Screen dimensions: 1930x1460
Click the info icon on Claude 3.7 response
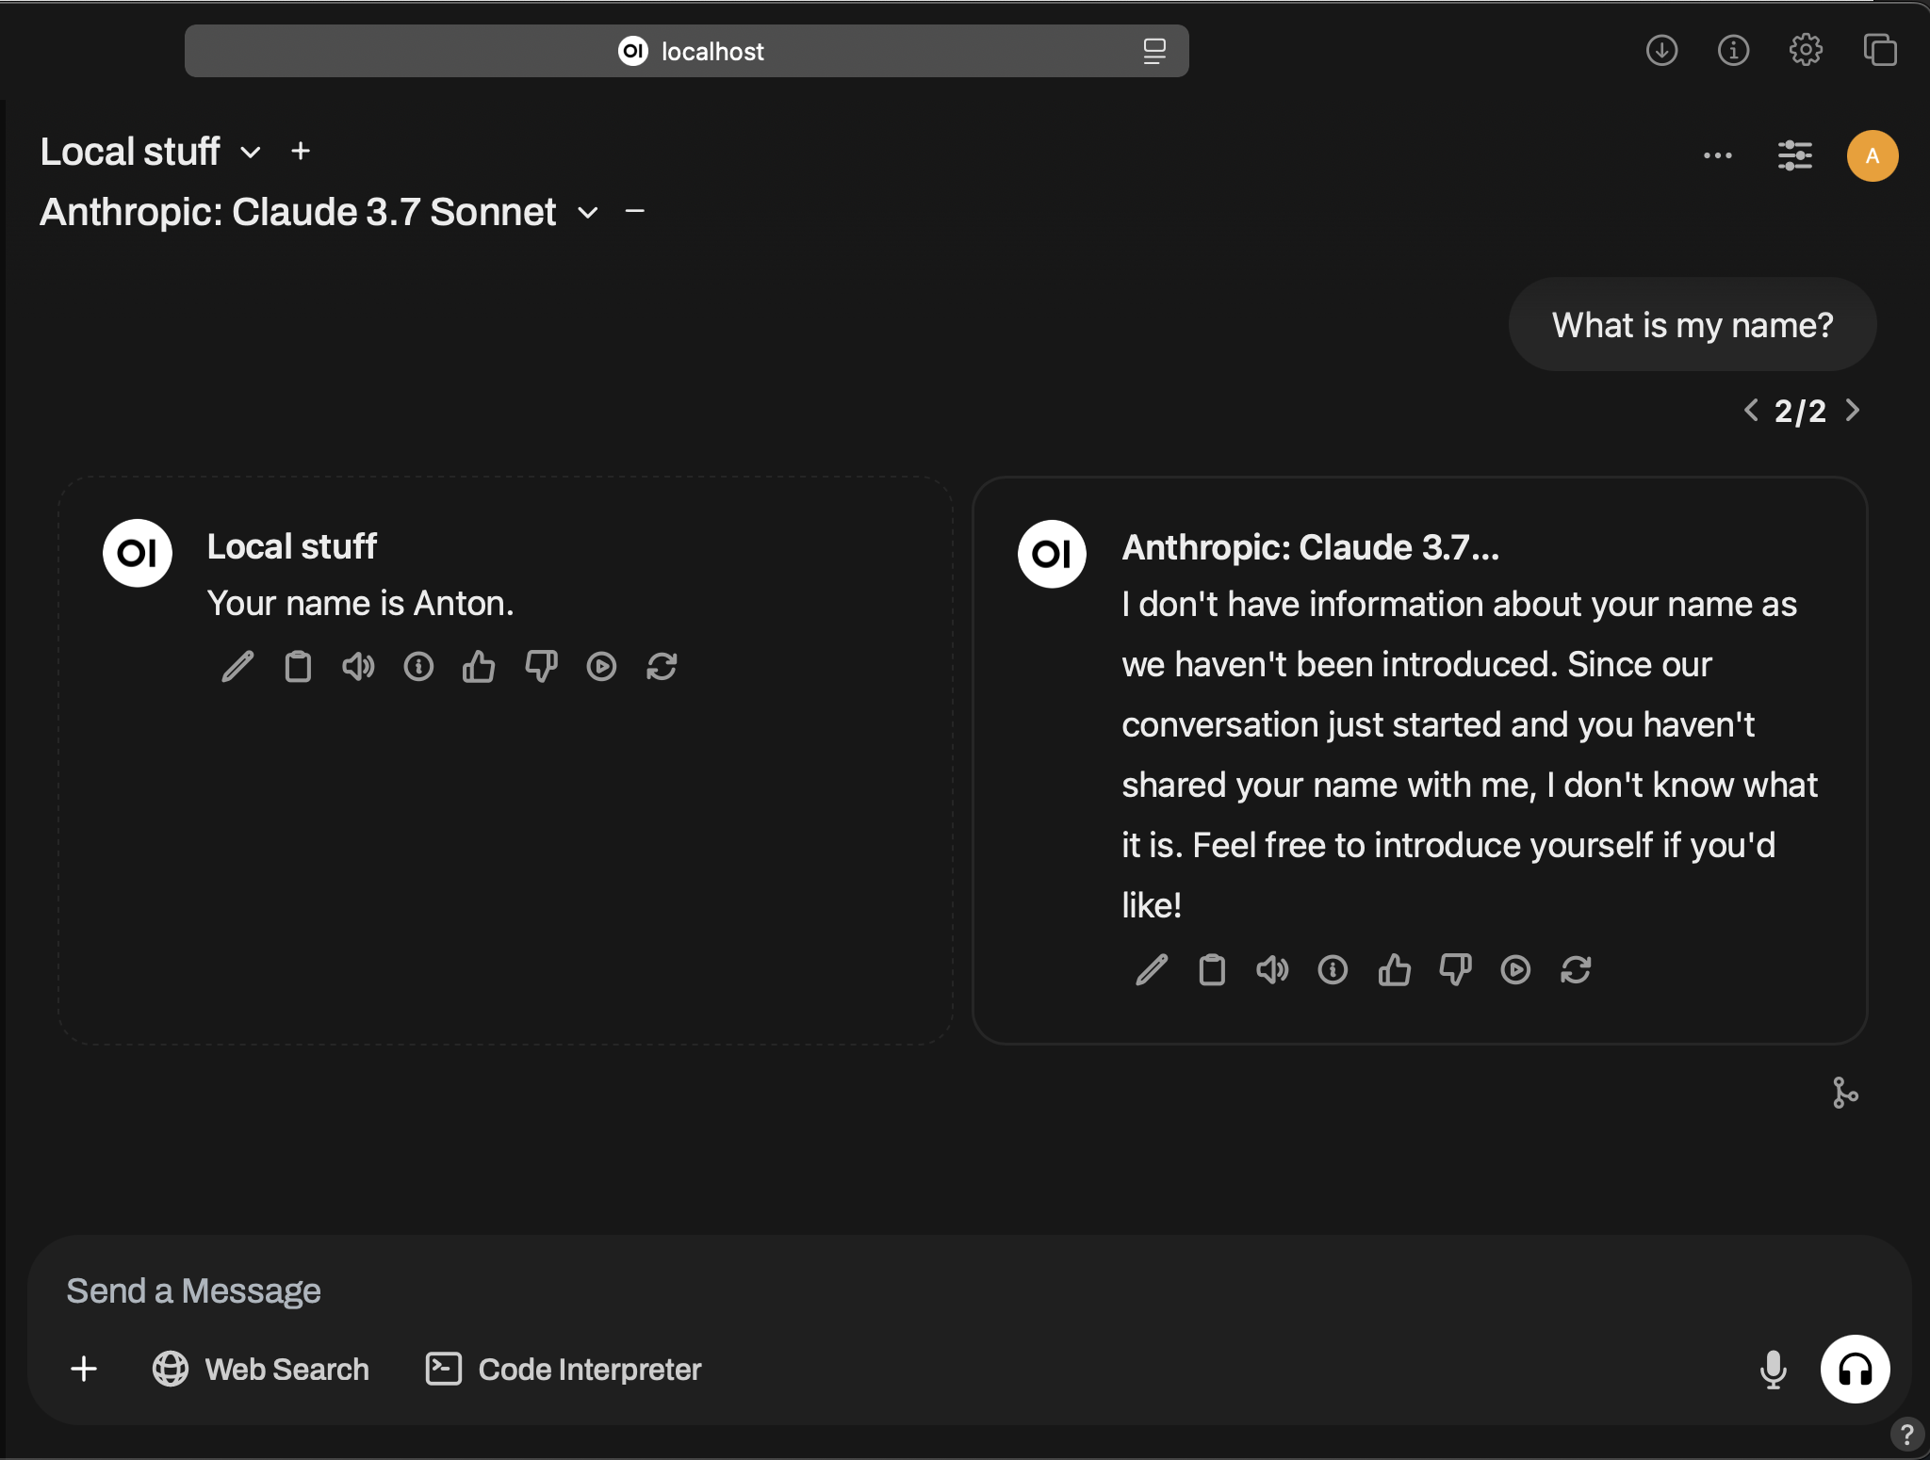point(1332,969)
